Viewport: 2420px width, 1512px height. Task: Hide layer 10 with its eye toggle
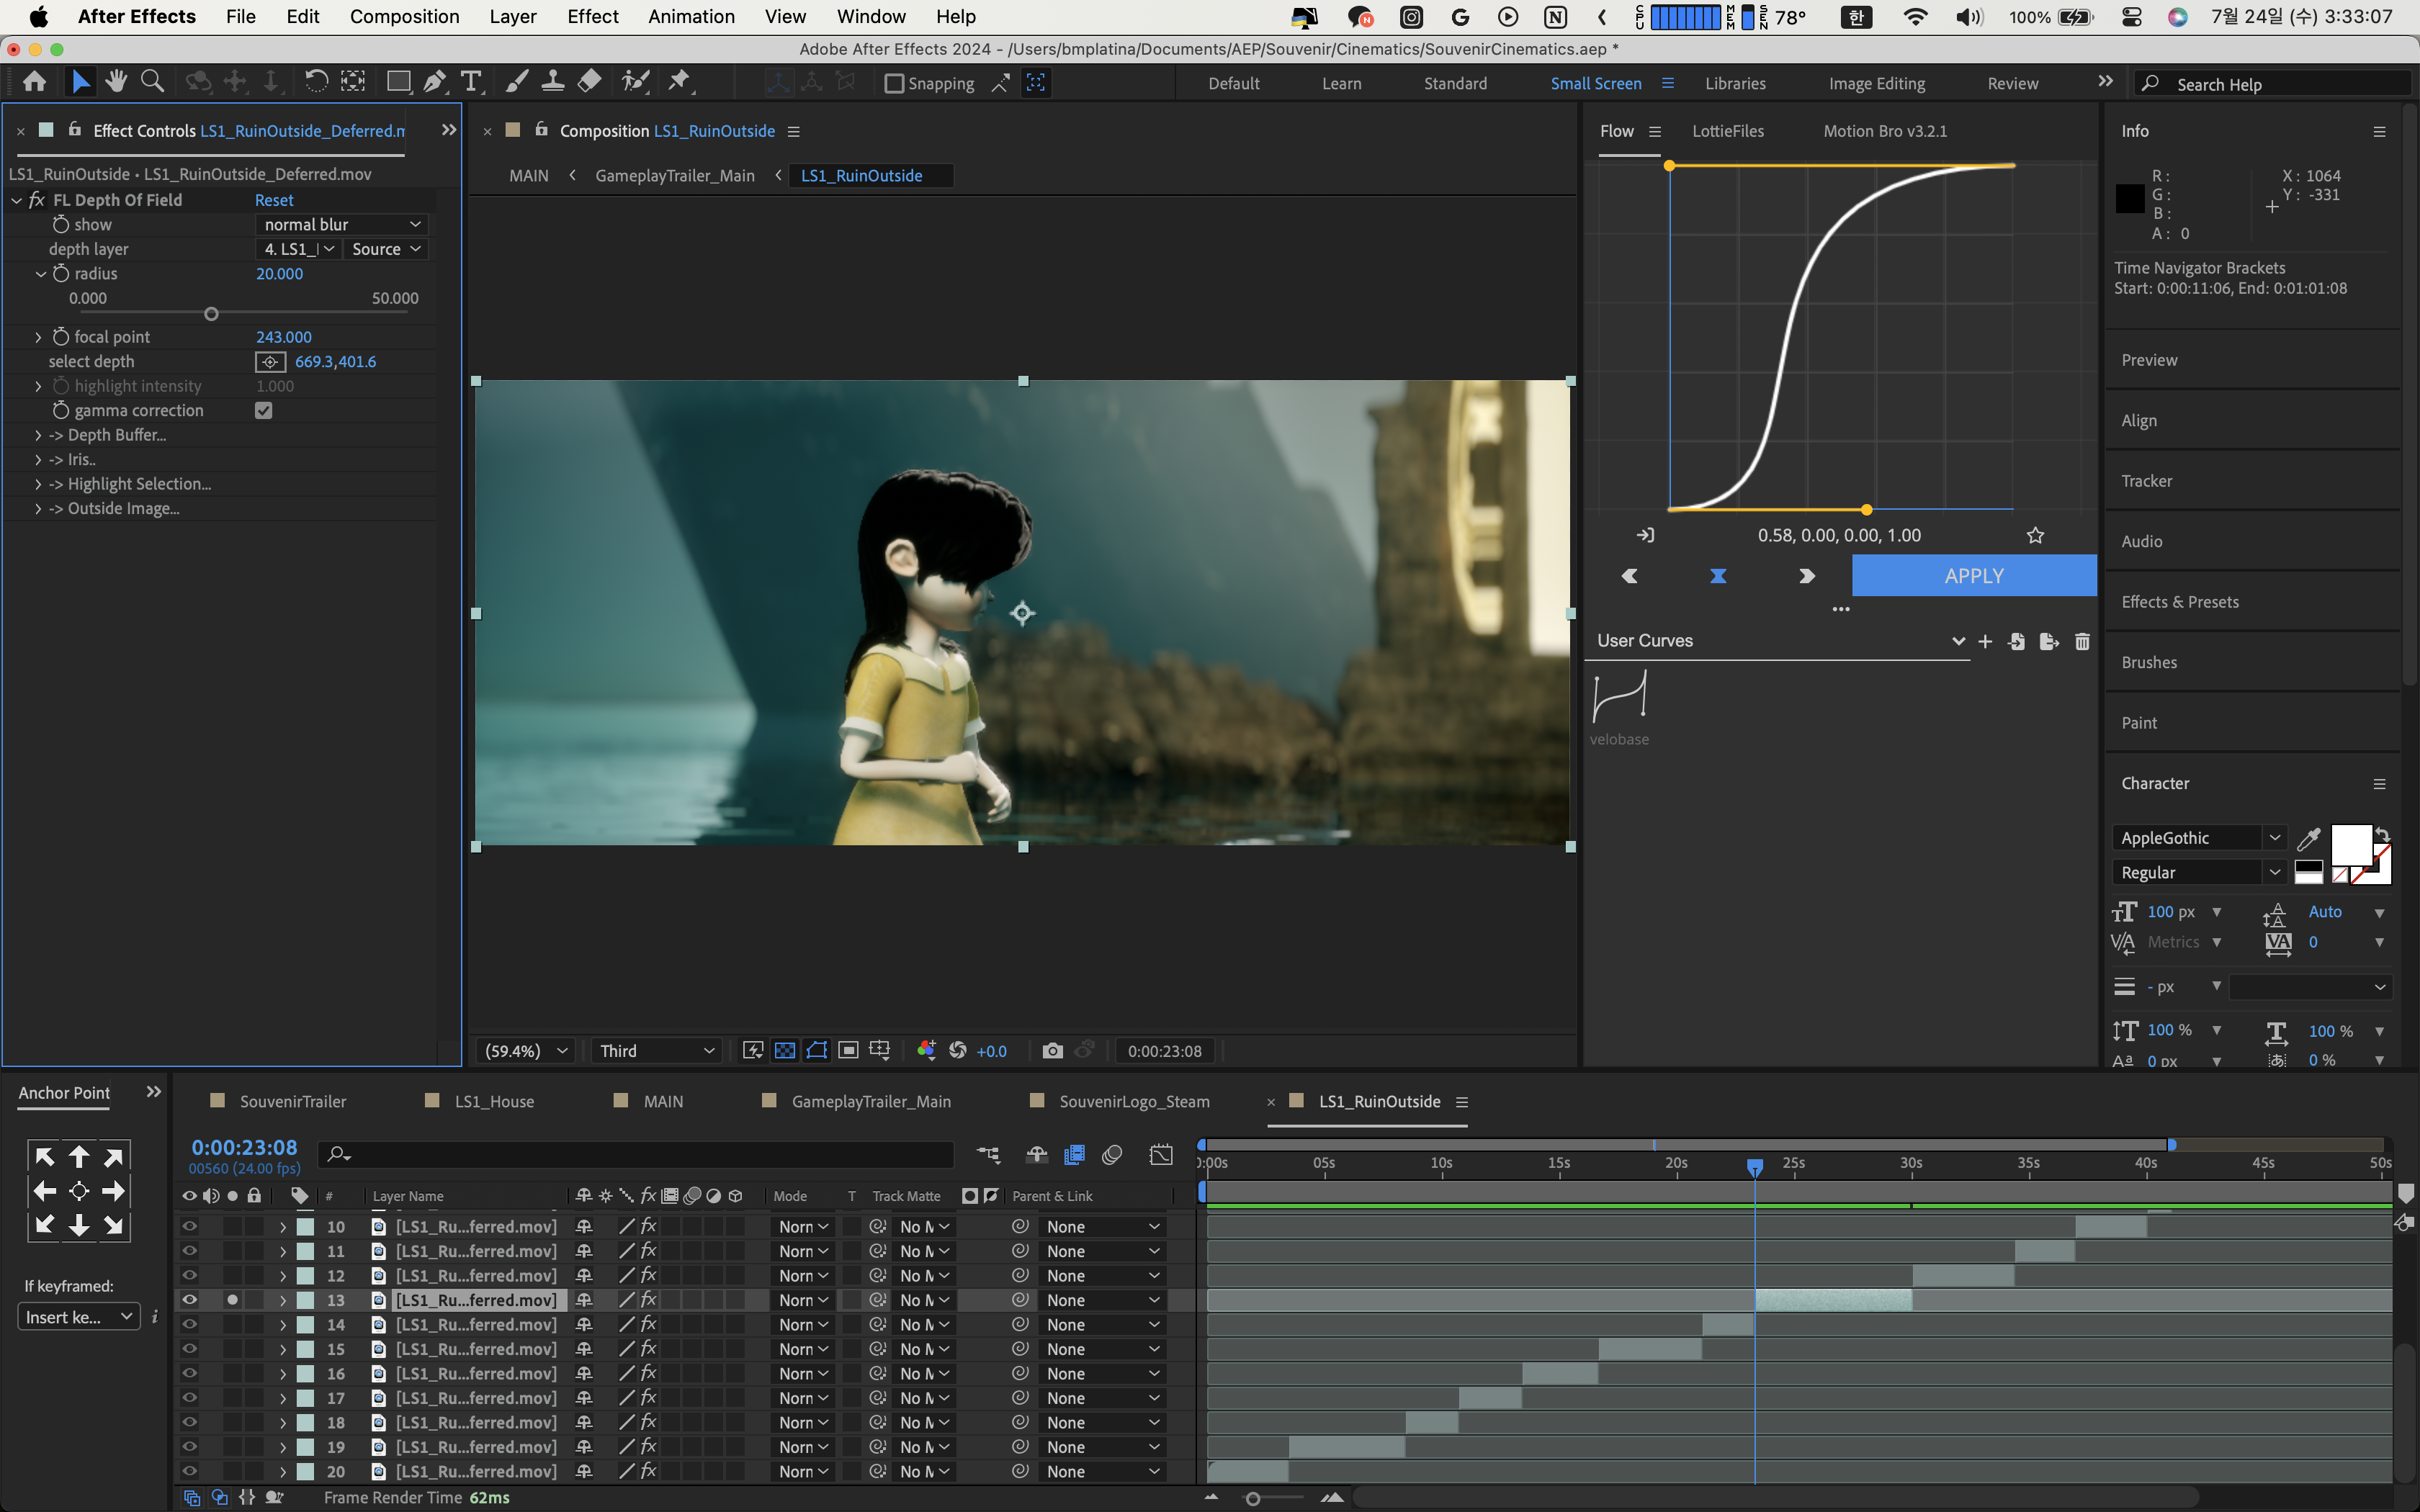click(x=189, y=1227)
